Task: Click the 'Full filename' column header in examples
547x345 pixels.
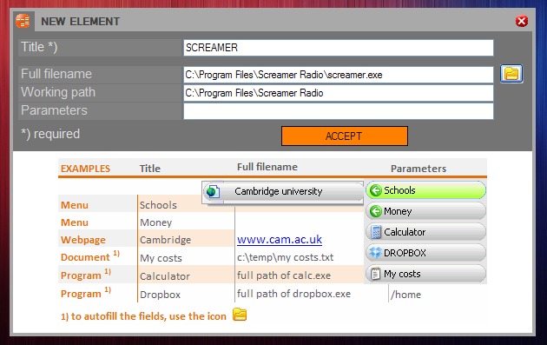Action: tap(267, 167)
